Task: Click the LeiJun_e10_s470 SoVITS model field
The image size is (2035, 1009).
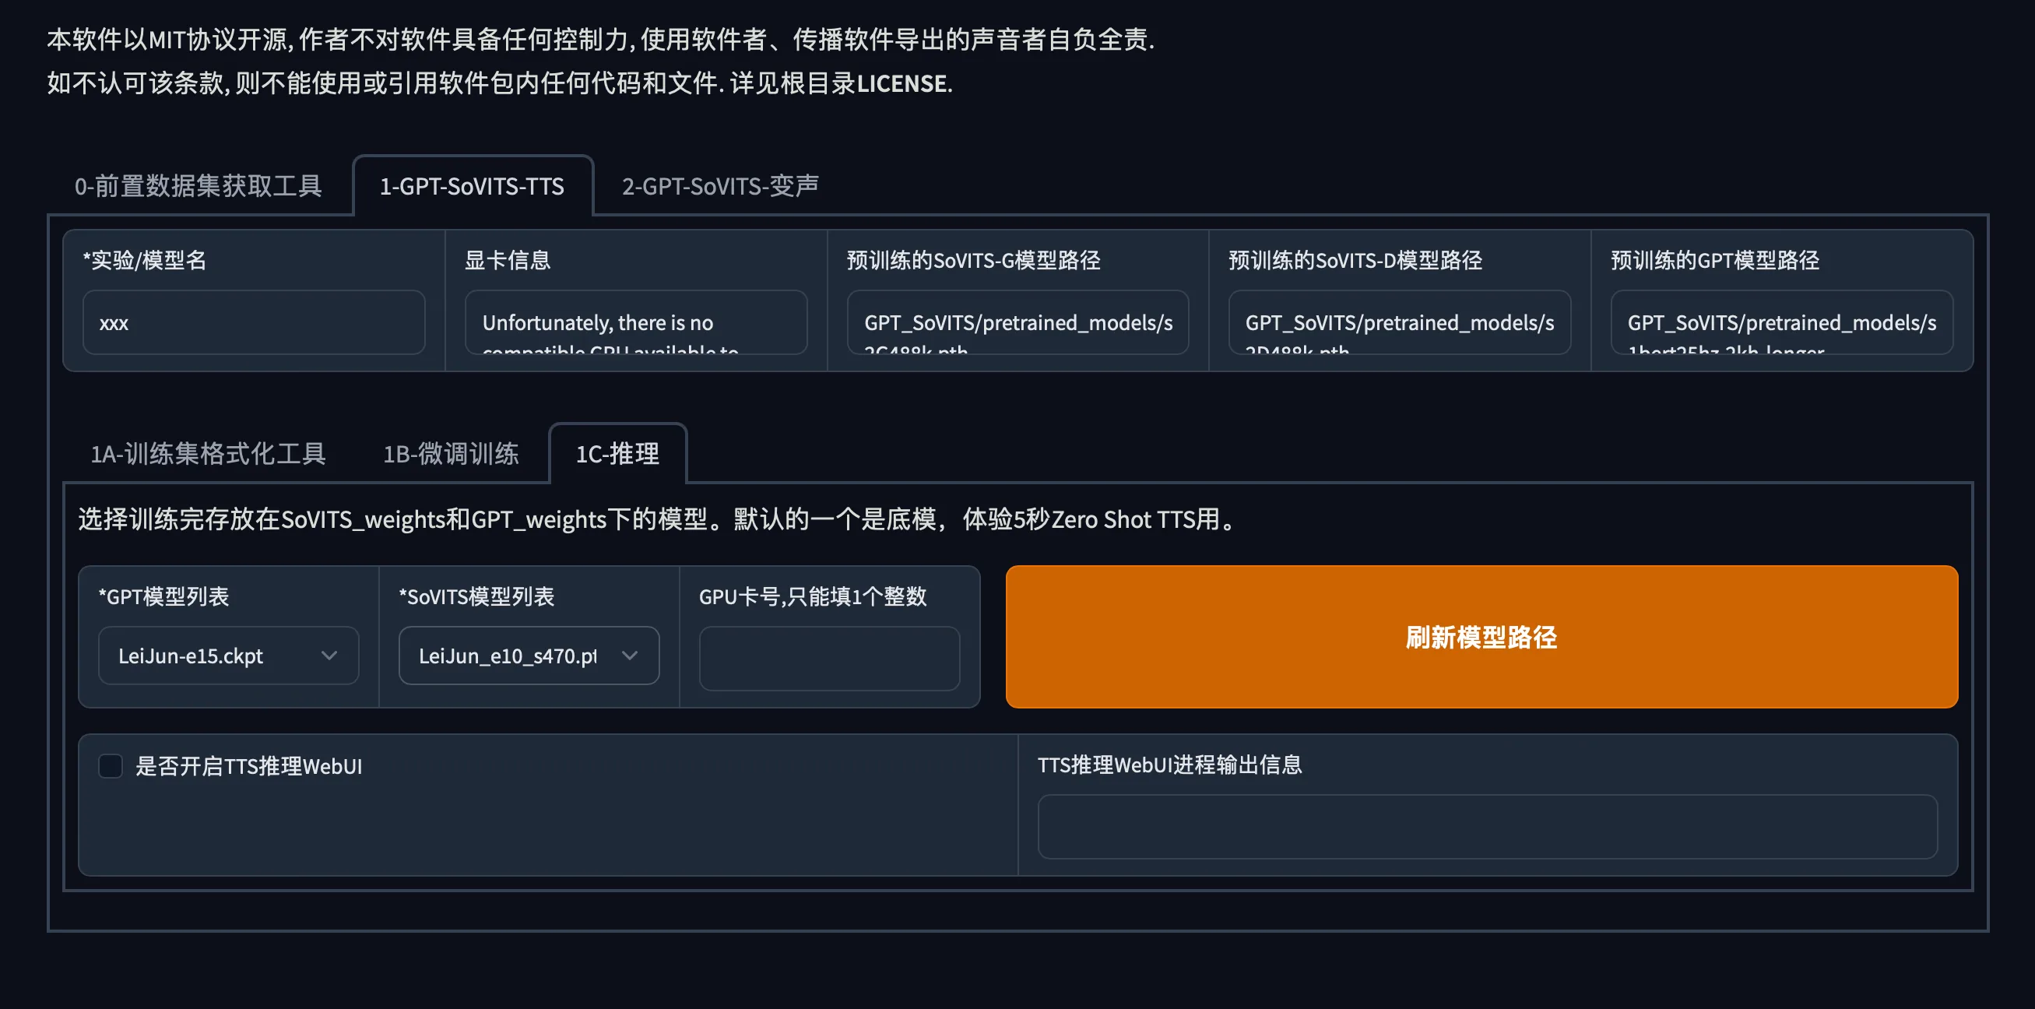Action: (507, 656)
